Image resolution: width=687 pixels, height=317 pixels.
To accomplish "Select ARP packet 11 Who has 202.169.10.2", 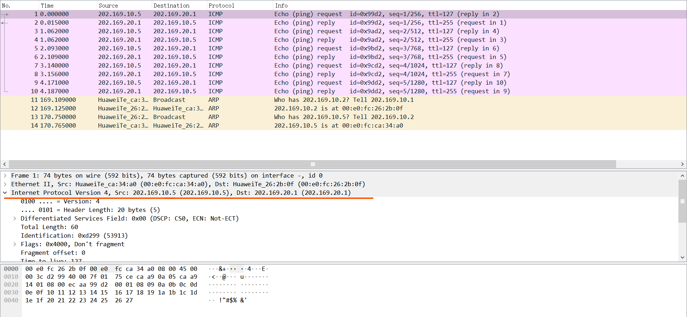I will (x=343, y=100).
